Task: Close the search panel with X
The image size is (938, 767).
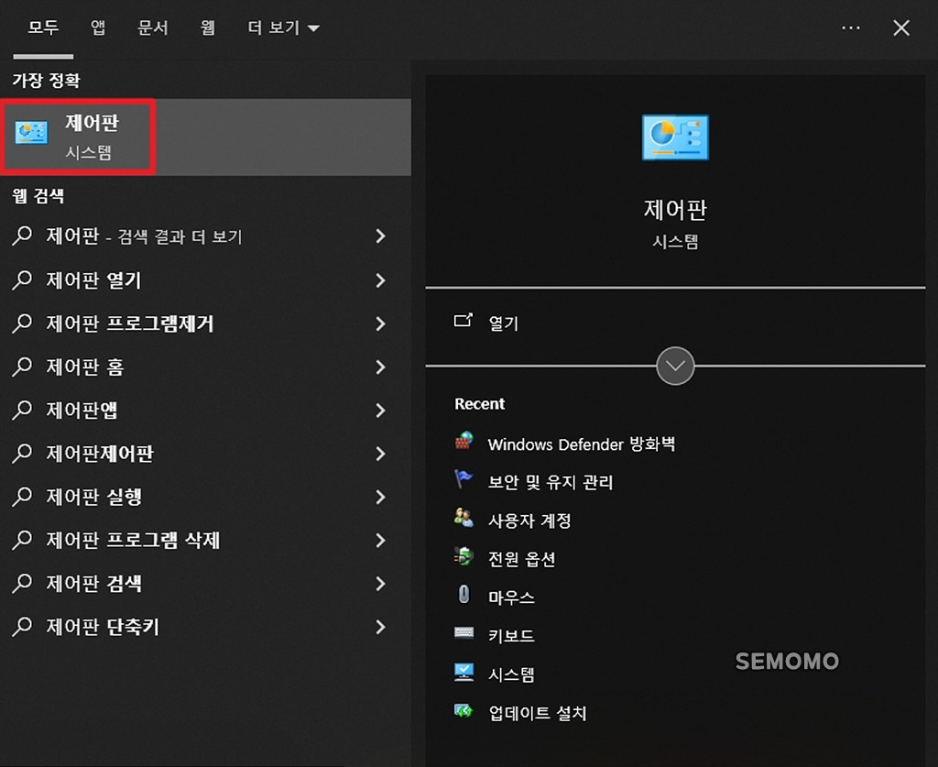Action: pos(901,27)
